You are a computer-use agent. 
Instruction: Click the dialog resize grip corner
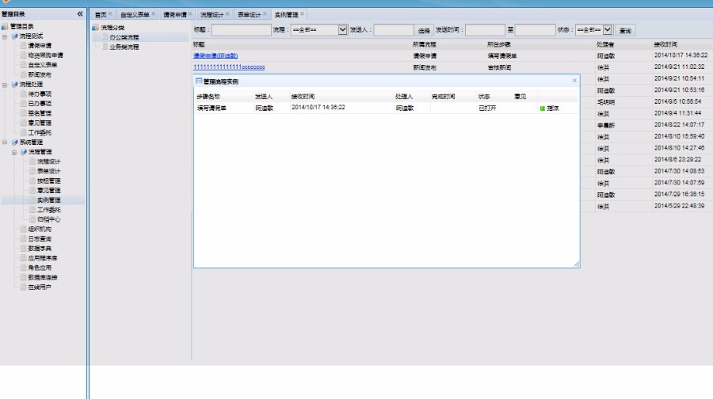tap(576, 264)
